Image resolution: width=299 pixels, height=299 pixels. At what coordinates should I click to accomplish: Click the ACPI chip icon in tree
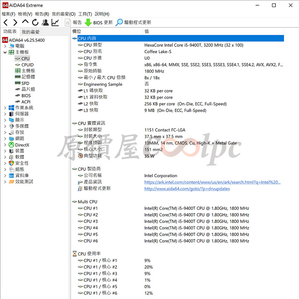coord(18,102)
